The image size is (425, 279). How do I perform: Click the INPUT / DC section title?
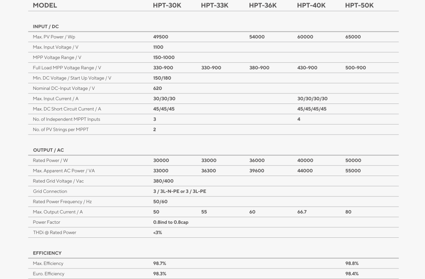click(46, 26)
